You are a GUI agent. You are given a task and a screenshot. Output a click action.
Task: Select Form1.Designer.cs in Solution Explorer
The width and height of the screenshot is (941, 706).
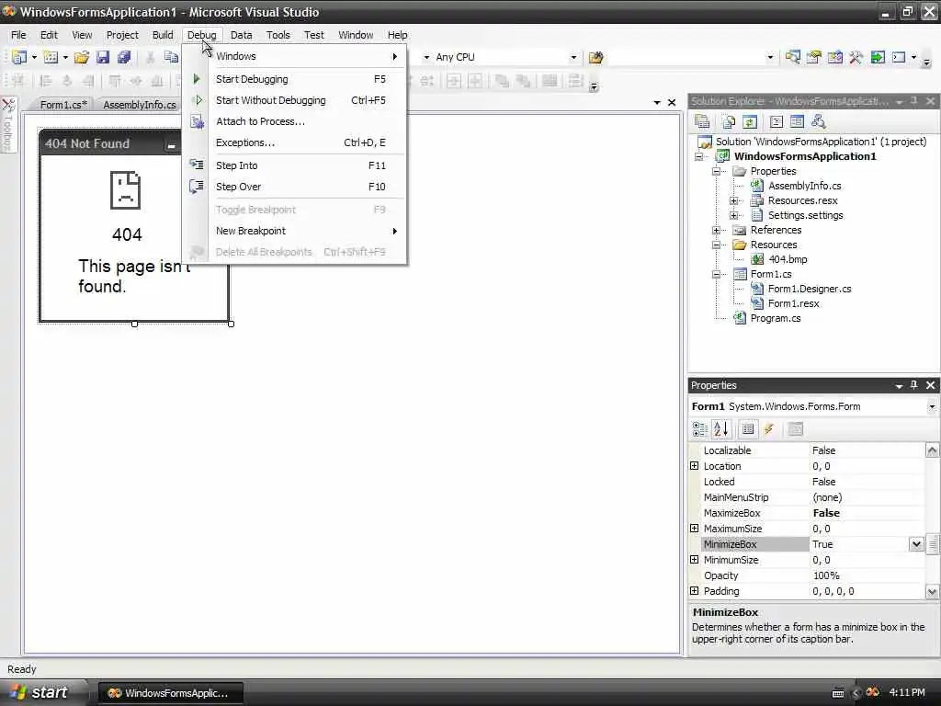tap(810, 289)
